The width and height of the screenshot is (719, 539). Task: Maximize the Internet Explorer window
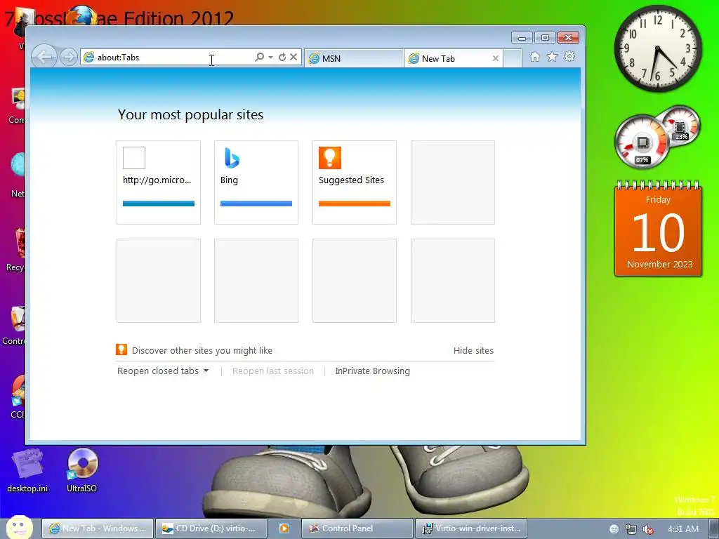pyautogui.click(x=545, y=38)
